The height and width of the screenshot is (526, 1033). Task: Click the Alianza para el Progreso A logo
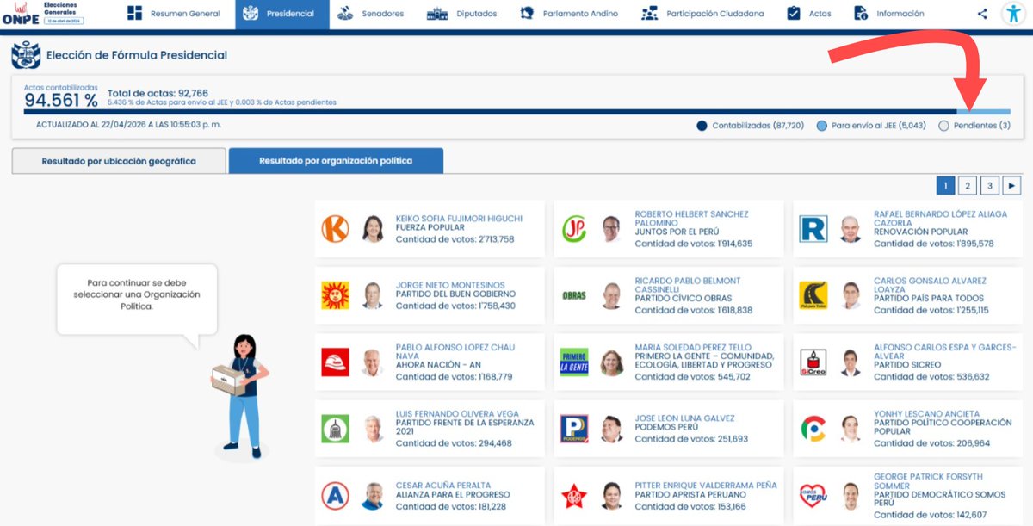(x=335, y=496)
